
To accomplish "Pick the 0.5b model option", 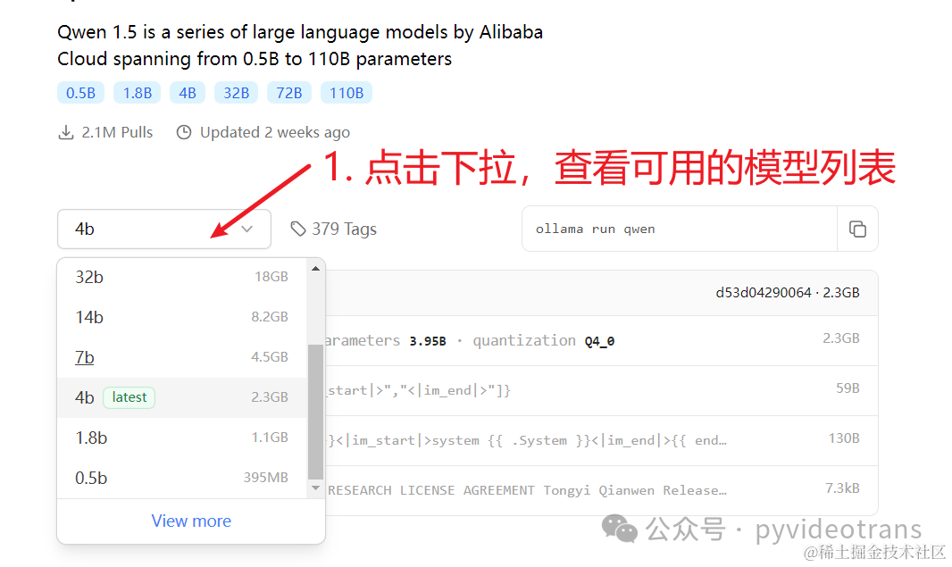I will [181, 478].
